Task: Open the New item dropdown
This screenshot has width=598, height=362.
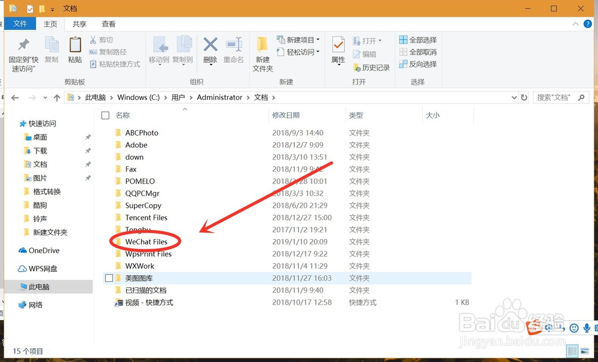Action: coord(298,39)
